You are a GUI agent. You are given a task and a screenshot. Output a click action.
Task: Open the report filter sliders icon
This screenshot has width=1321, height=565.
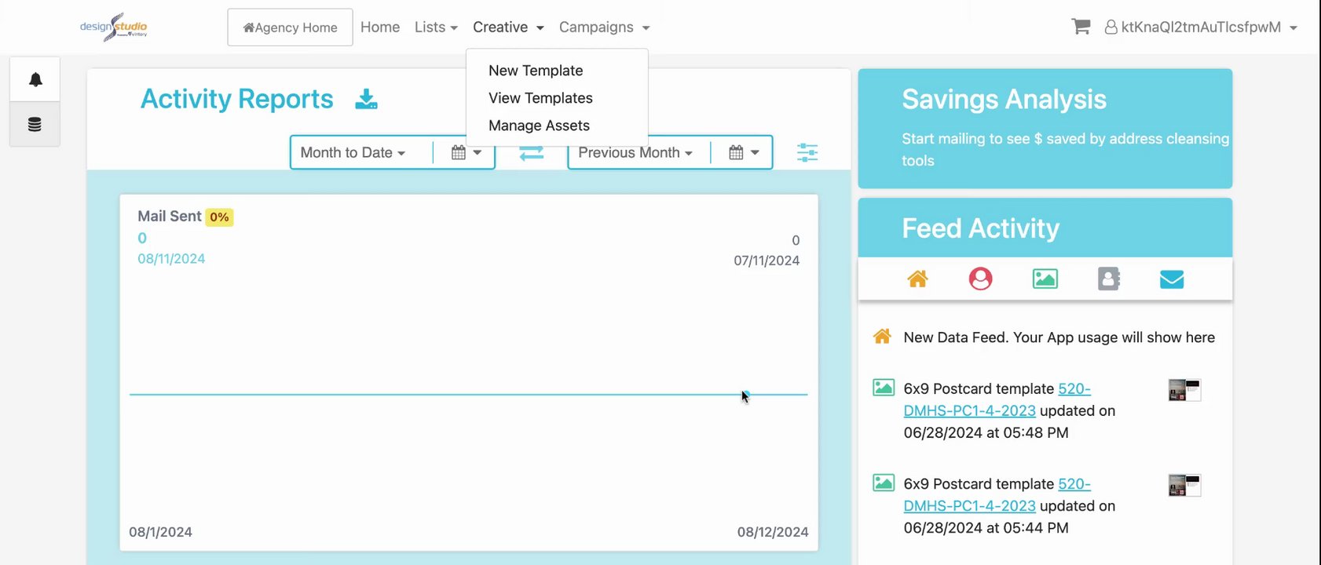807,152
